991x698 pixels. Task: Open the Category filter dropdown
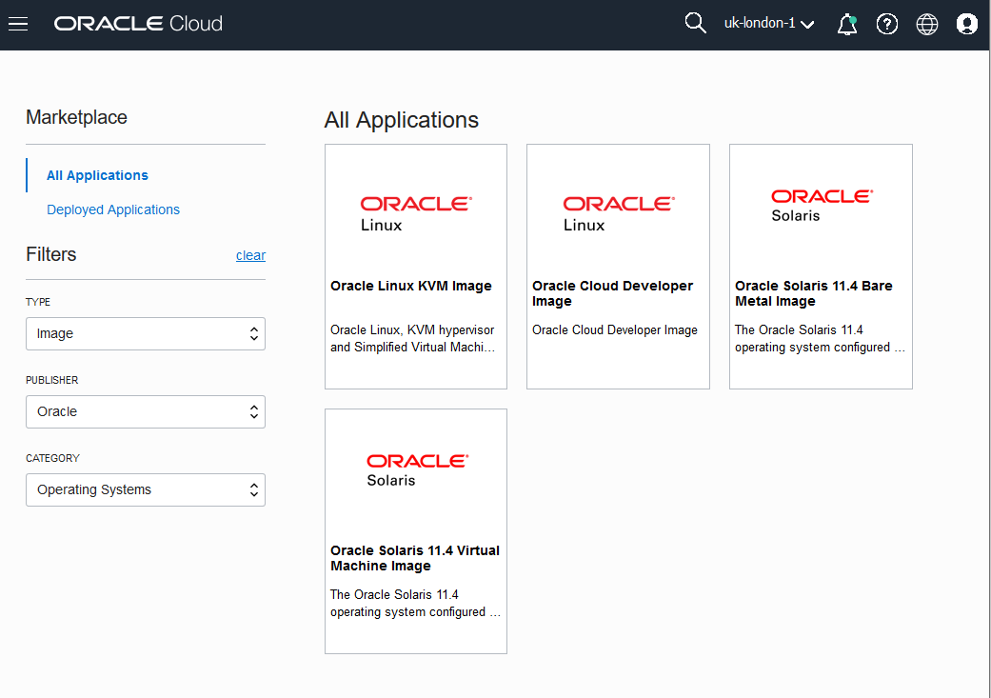tap(146, 490)
